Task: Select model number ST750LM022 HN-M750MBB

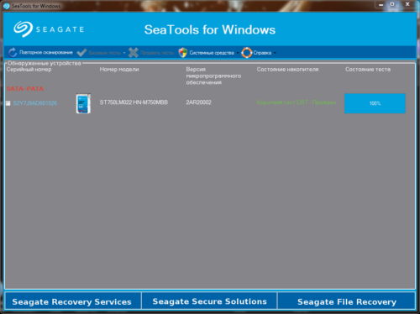Action: [x=134, y=102]
